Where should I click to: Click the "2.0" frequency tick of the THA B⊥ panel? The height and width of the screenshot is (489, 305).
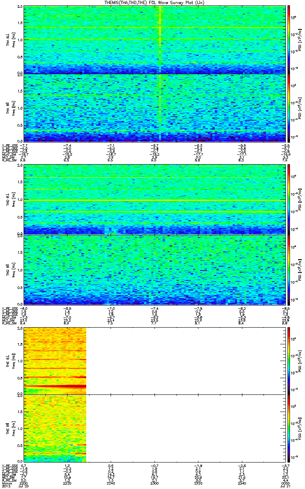click(x=20, y=7)
